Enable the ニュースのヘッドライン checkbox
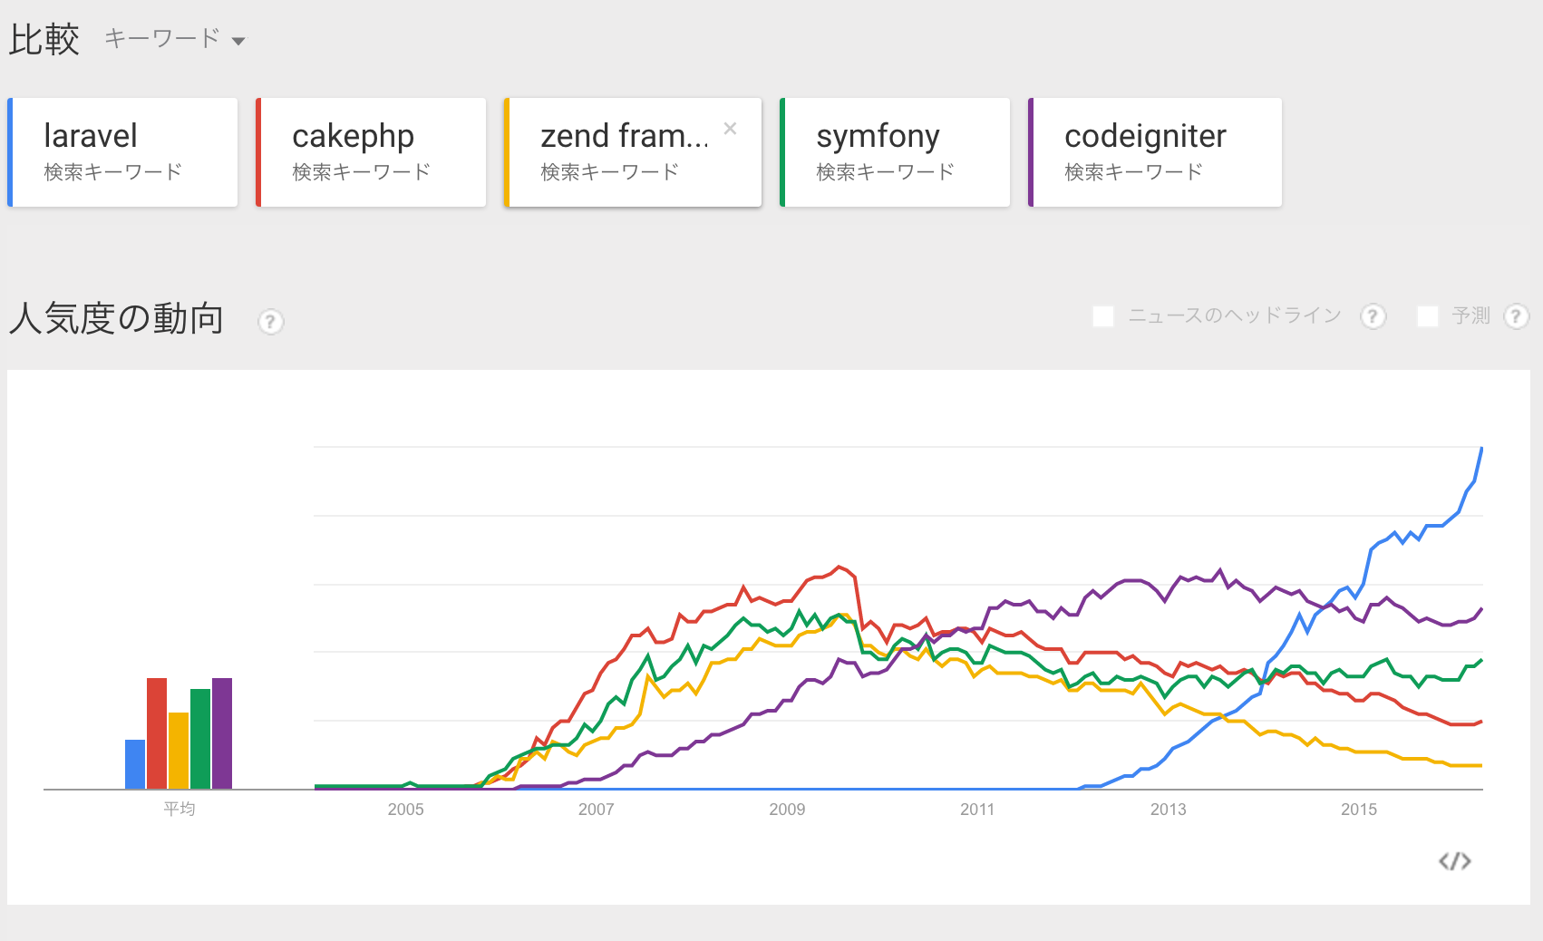 [x=1103, y=316]
